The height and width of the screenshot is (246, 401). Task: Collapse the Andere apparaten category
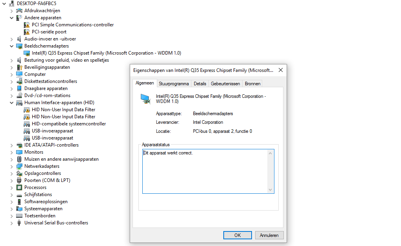pos(11,18)
